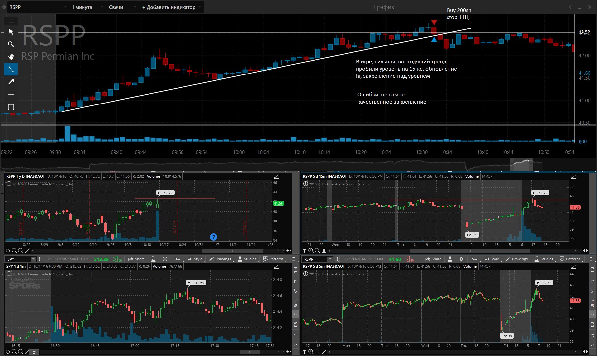Viewport: 597px width, 356px height.
Task: Expand the SPY symbol combo box arrow
Action: click(x=33, y=259)
